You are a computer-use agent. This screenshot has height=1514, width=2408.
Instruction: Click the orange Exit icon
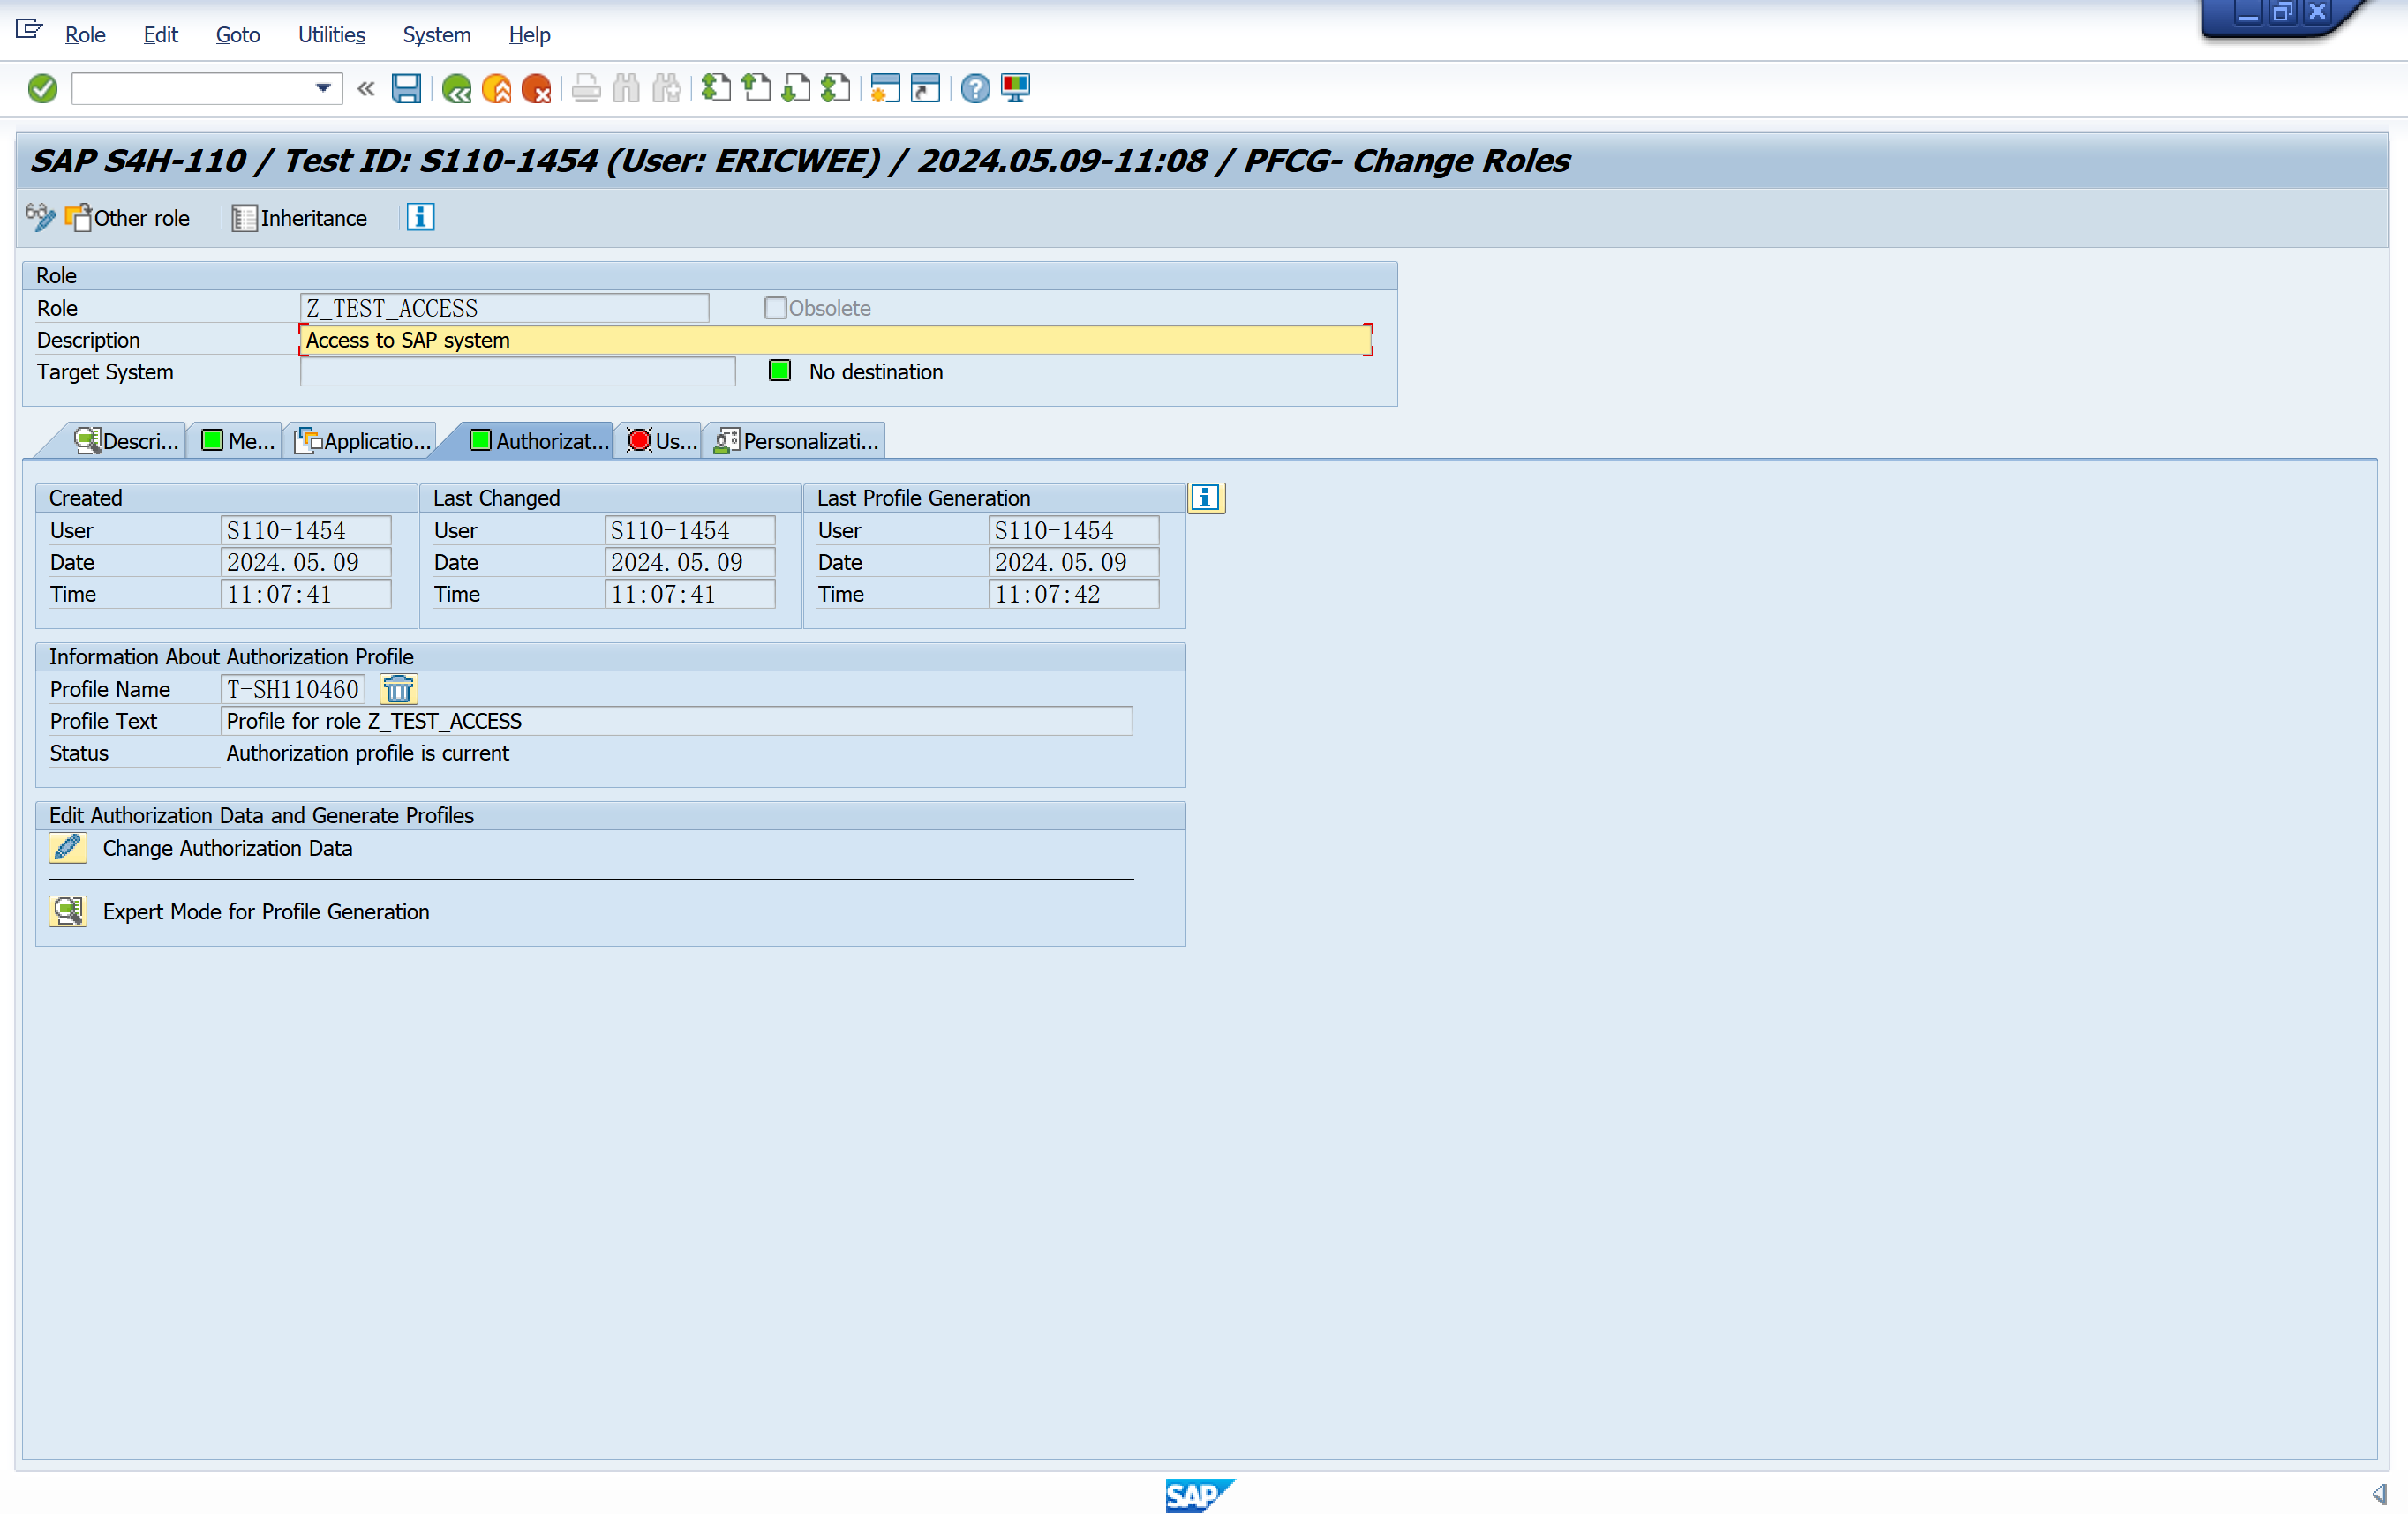[496, 89]
